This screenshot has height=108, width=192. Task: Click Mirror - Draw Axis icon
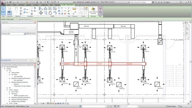pyautogui.click(x=55, y=9)
